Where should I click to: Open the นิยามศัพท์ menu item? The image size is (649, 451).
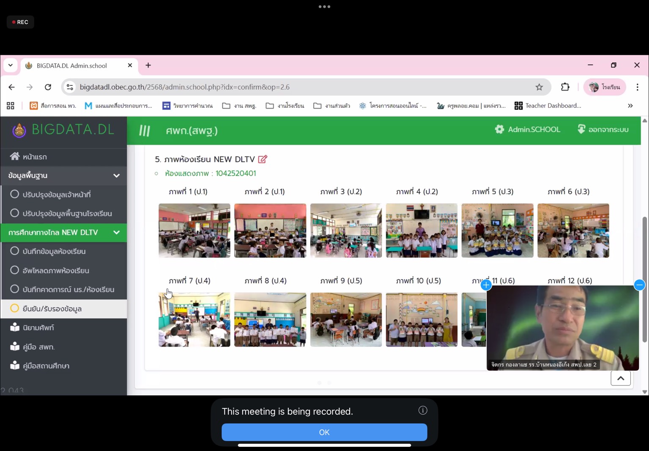38,328
